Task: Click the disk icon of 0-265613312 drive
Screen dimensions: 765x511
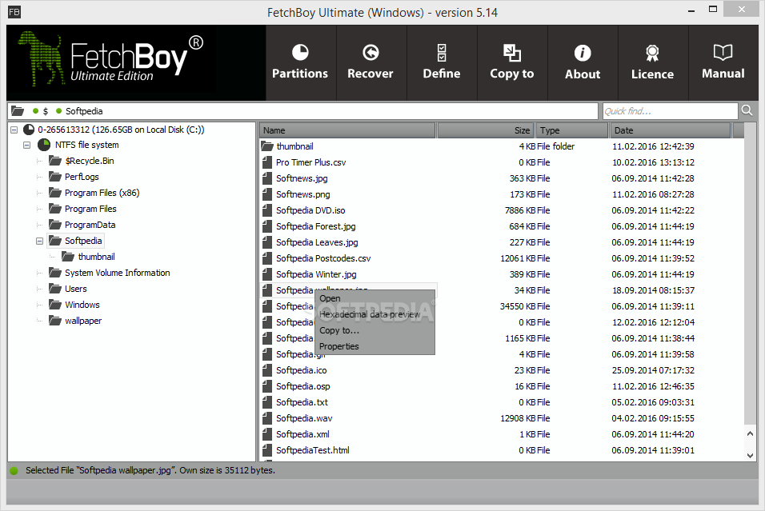Action: pos(29,130)
